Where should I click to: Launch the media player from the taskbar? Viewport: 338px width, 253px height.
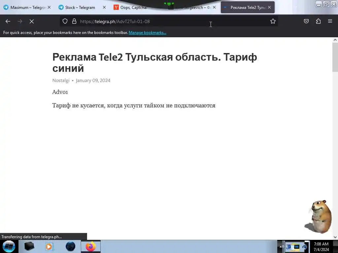pyautogui.click(x=49, y=246)
